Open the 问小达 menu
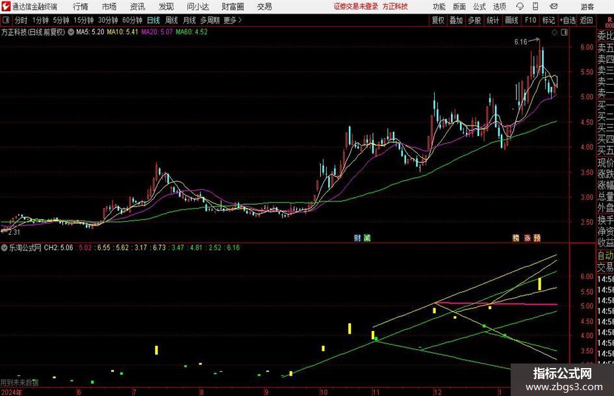Image resolution: width=614 pixels, height=396 pixels. pyautogui.click(x=198, y=7)
